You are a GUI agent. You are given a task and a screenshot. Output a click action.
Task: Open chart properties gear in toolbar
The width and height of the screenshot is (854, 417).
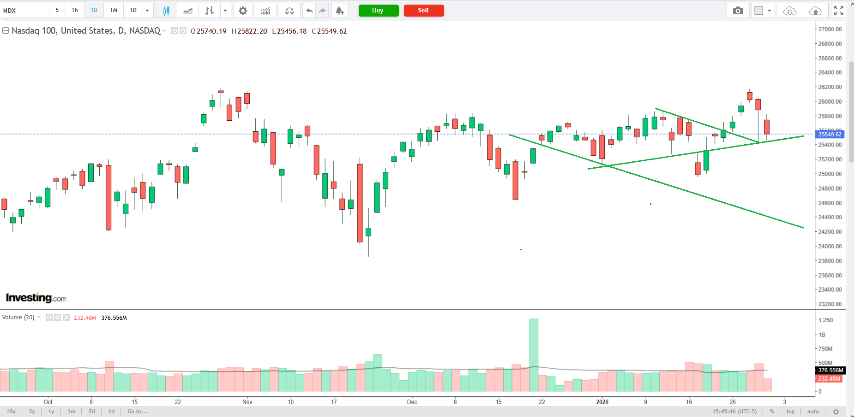pyautogui.click(x=243, y=11)
